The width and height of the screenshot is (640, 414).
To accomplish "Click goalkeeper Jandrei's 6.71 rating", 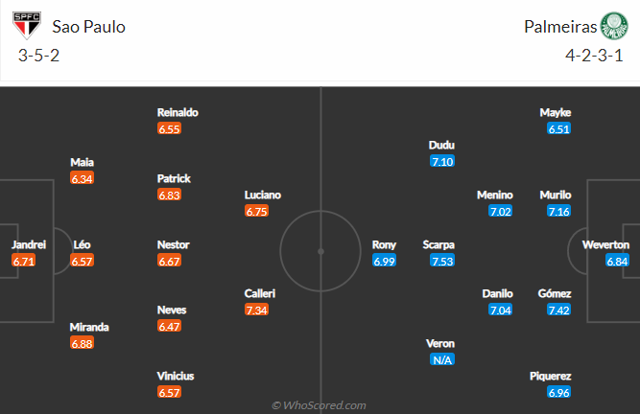I will (x=24, y=261).
